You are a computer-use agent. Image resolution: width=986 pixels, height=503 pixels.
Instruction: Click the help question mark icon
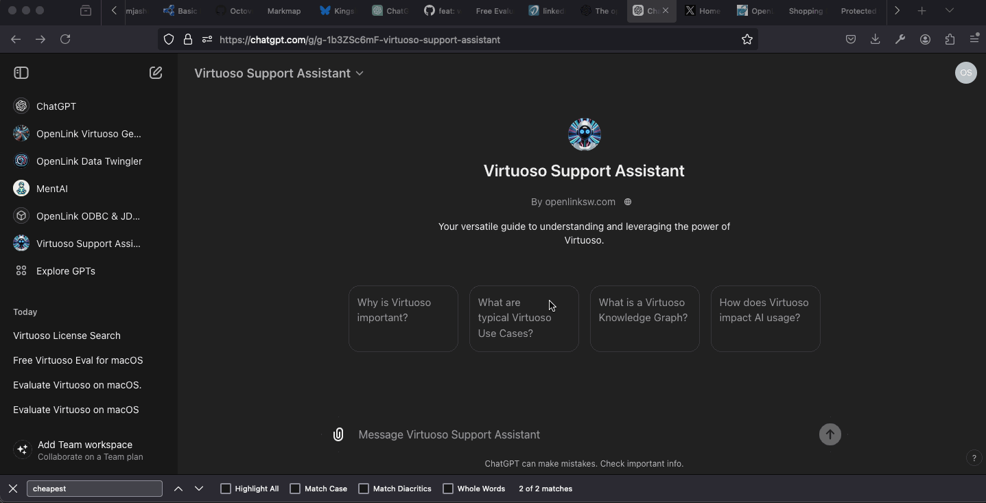point(974,458)
